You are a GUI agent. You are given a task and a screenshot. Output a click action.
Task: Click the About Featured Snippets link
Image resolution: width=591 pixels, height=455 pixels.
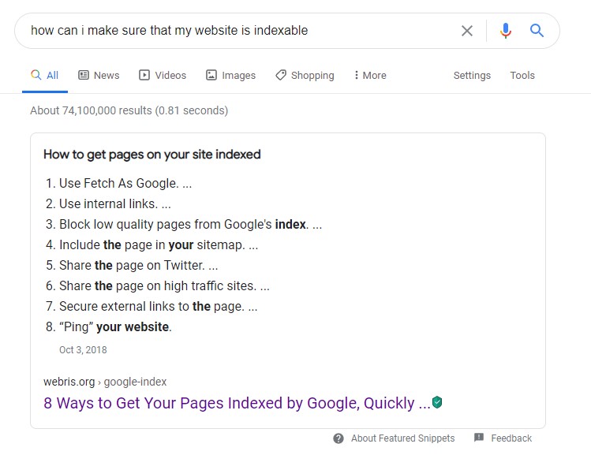[x=402, y=438]
